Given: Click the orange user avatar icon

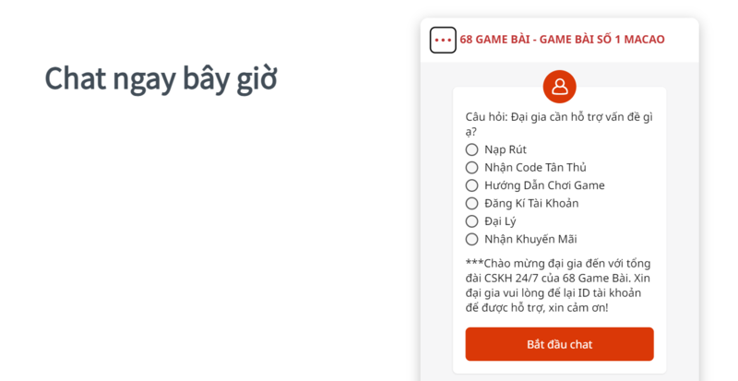Looking at the screenshot, I should coord(559,87).
